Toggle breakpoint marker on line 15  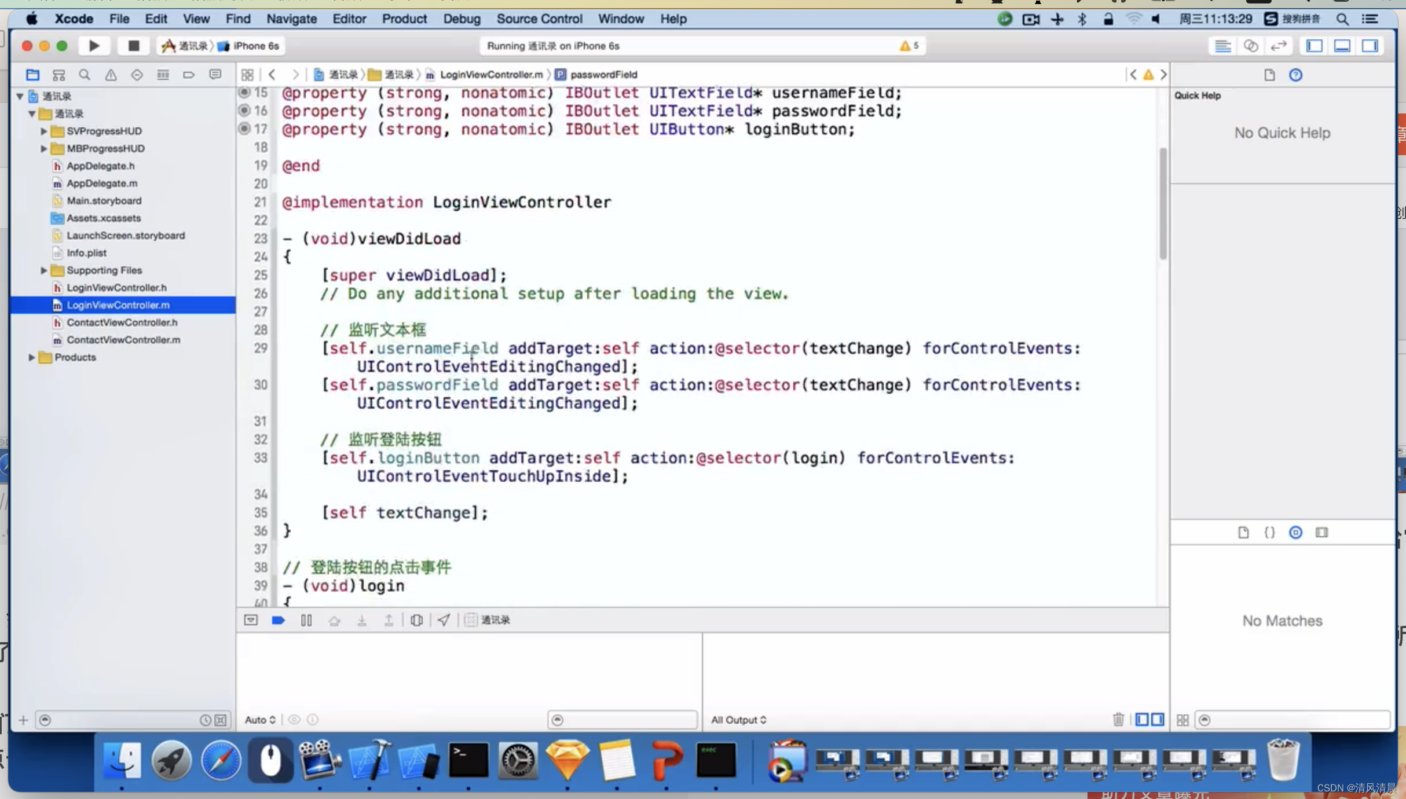(245, 92)
